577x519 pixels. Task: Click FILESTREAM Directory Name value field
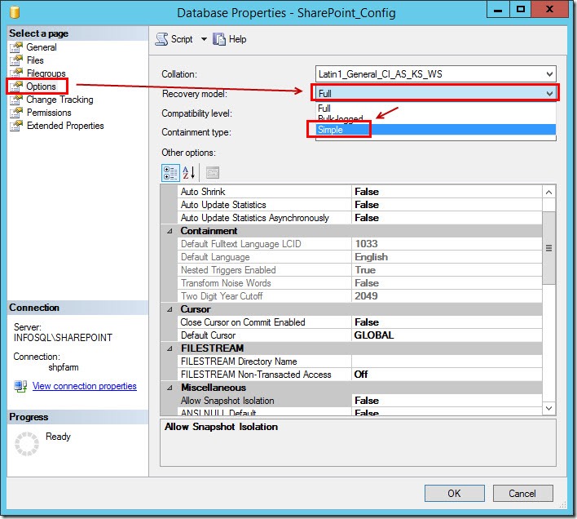pyautogui.click(x=447, y=362)
